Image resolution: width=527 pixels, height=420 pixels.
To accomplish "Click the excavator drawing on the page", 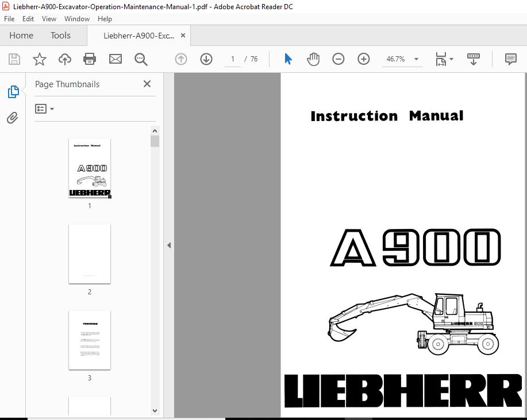I will click(413, 324).
